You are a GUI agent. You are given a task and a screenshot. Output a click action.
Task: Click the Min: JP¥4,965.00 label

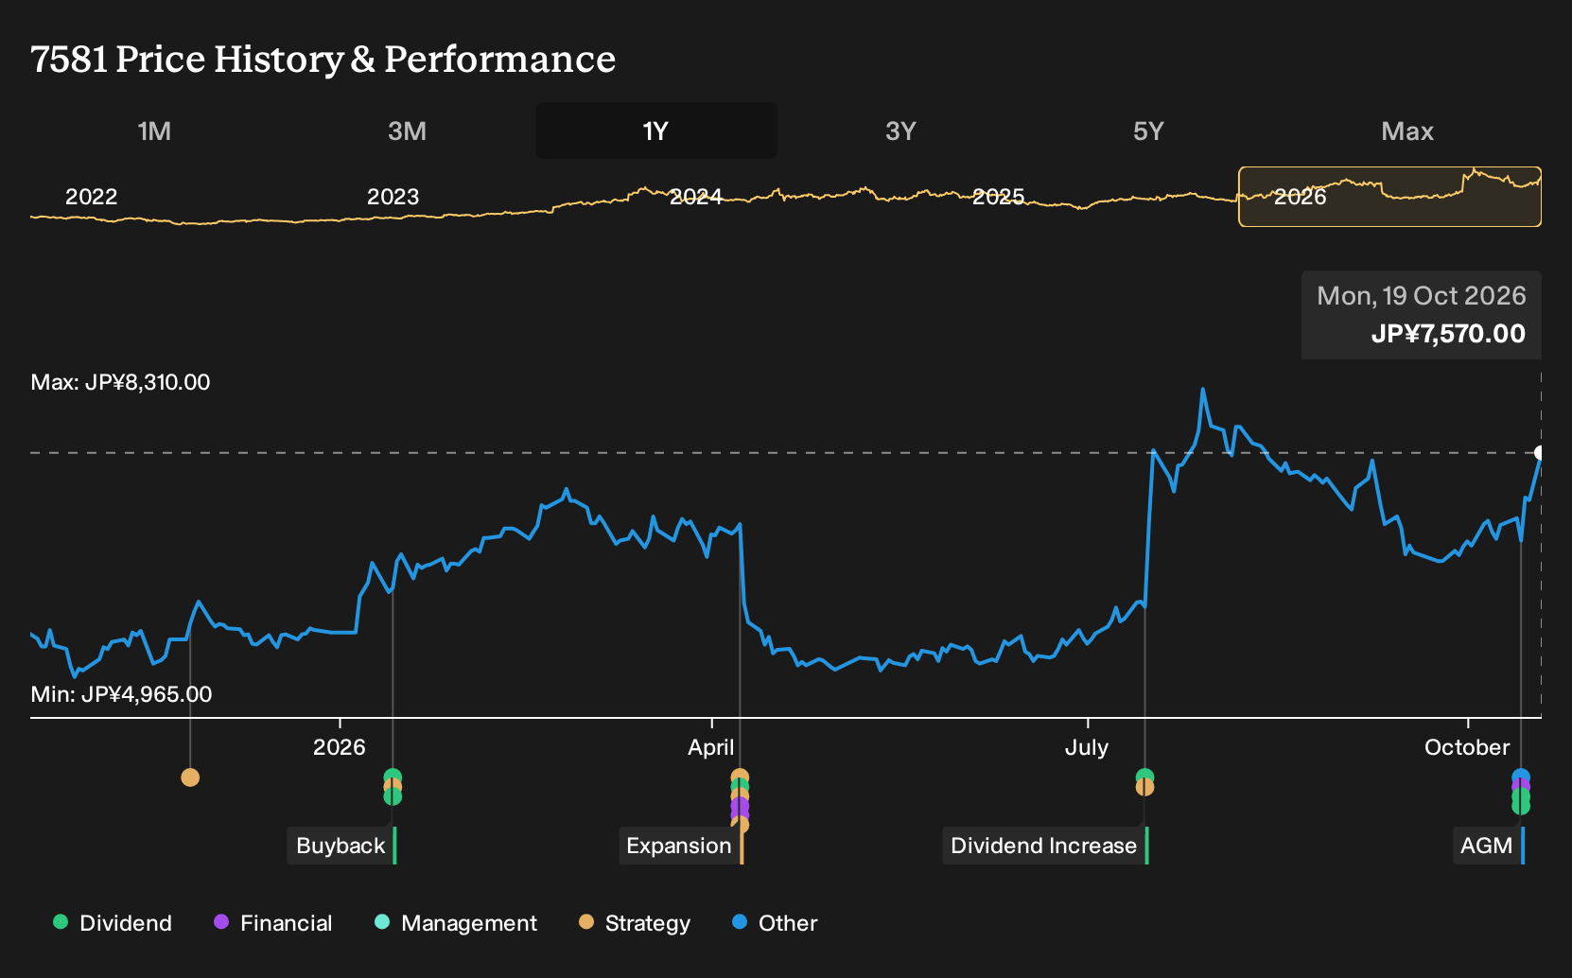121,694
